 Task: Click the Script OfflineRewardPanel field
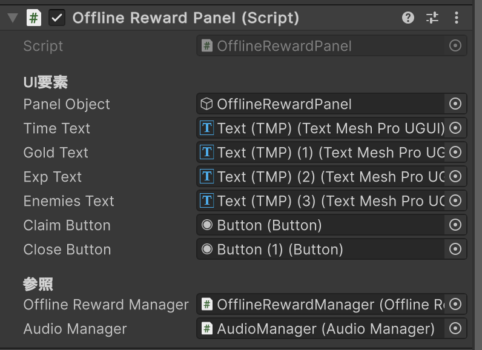click(321, 46)
